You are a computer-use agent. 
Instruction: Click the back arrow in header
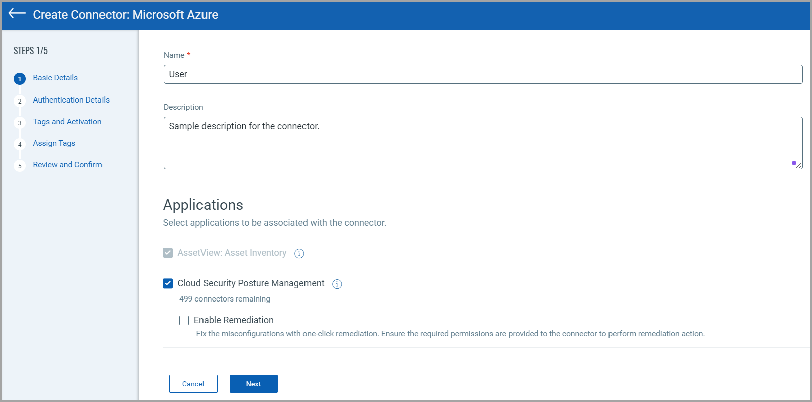point(17,14)
